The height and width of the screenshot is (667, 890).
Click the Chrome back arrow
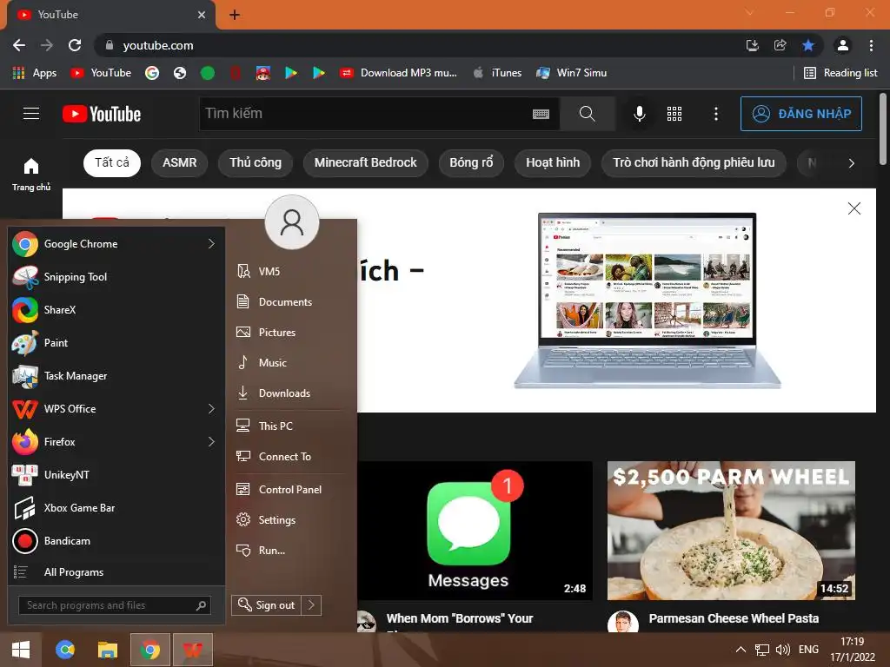19,45
